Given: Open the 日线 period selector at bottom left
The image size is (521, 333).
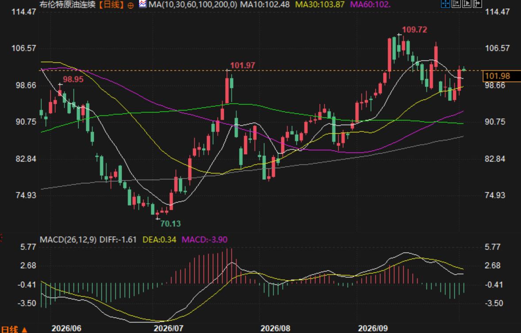Looking at the screenshot, I should click(14, 329).
